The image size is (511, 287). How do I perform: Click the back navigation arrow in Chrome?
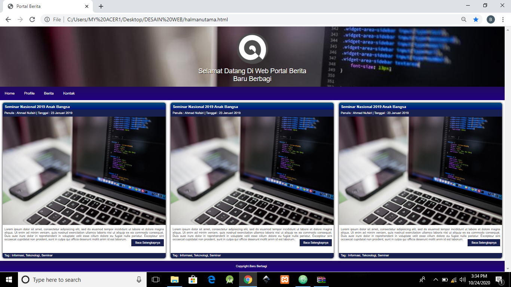pyautogui.click(x=8, y=19)
